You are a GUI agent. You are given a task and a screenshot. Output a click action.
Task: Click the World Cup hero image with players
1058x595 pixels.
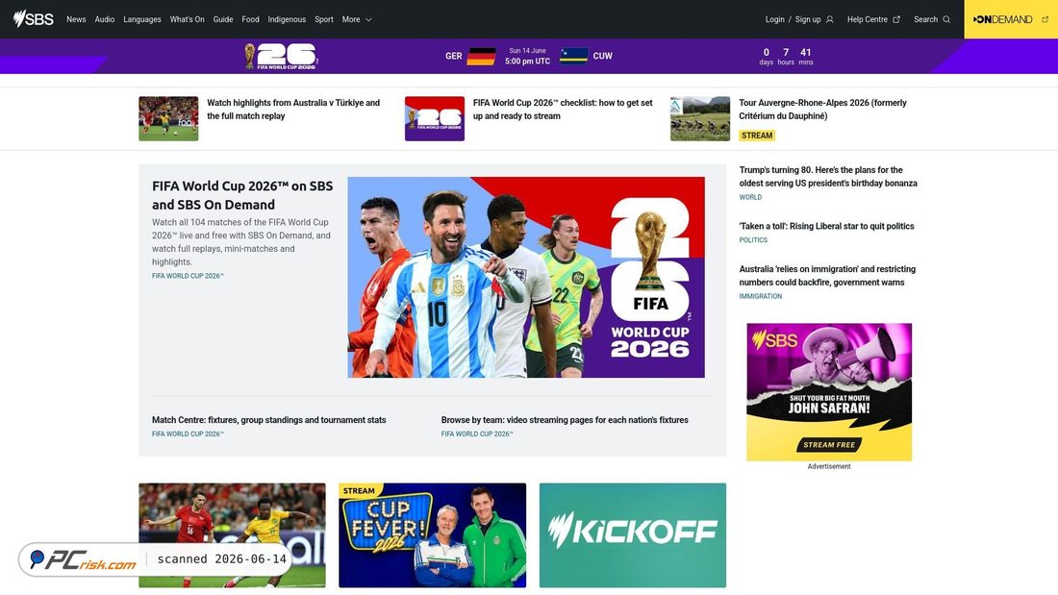[x=526, y=277]
